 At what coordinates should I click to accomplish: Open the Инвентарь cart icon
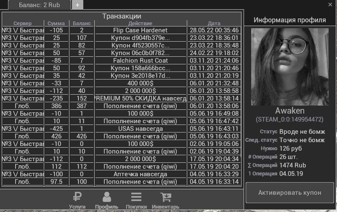[x=165, y=197]
